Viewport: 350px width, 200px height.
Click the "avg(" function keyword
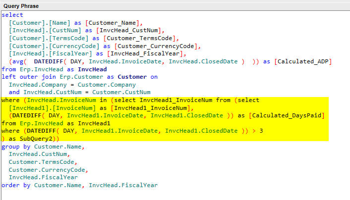[x=19, y=61]
